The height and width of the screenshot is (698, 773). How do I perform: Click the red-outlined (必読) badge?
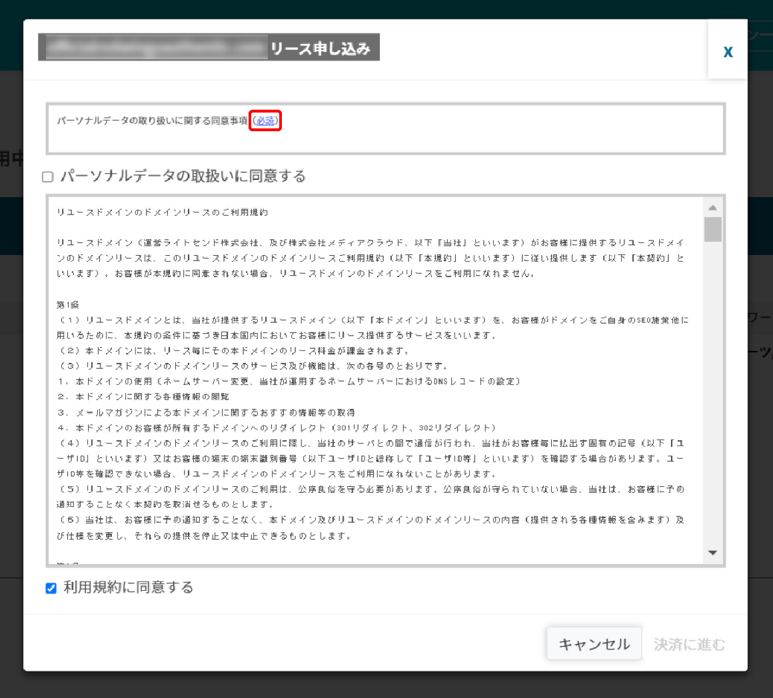(x=265, y=121)
